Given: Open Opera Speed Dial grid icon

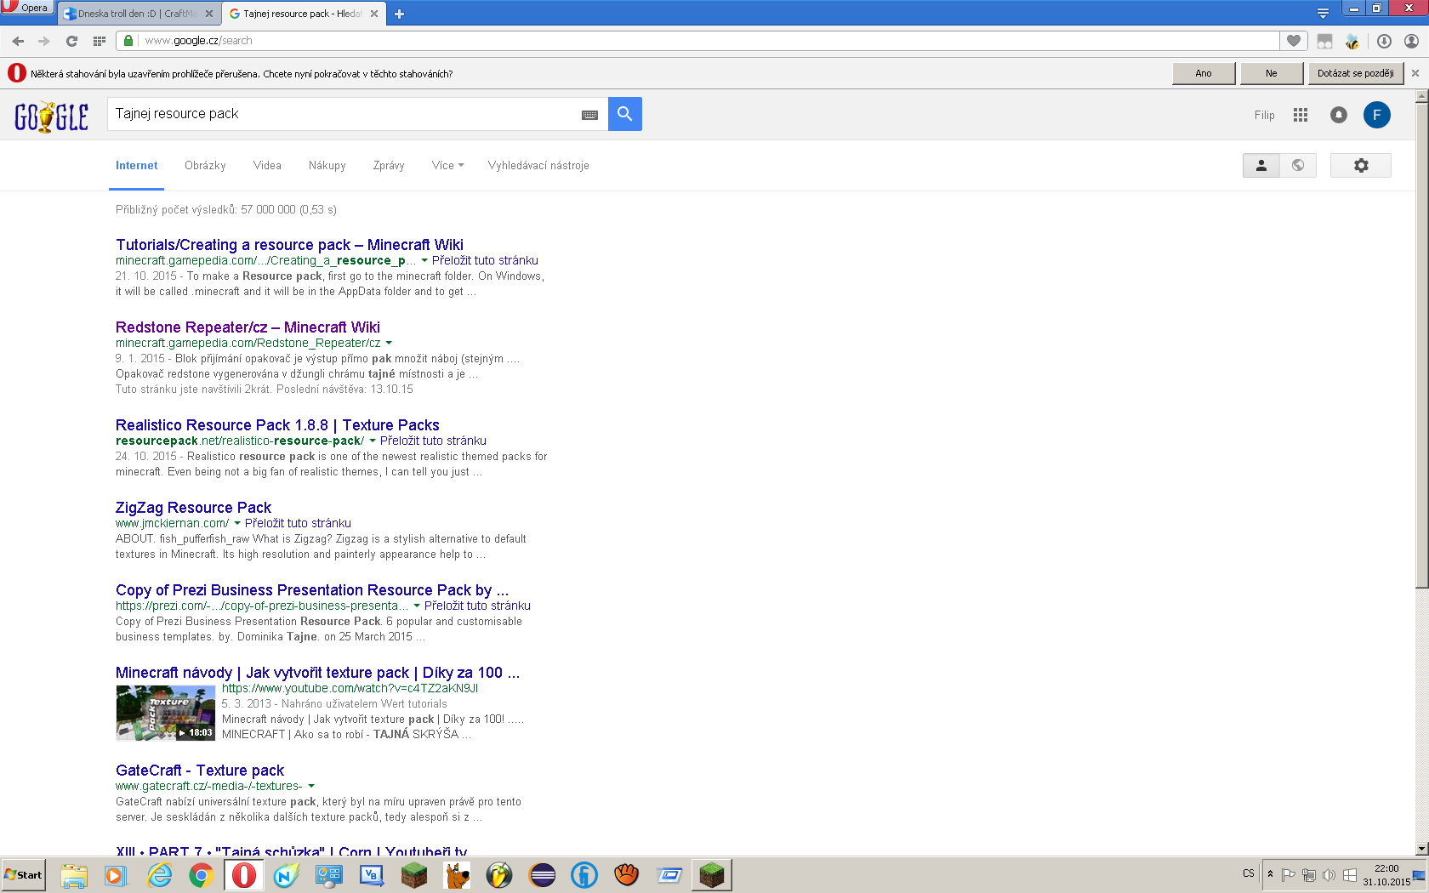Looking at the screenshot, I should (x=100, y=41).
